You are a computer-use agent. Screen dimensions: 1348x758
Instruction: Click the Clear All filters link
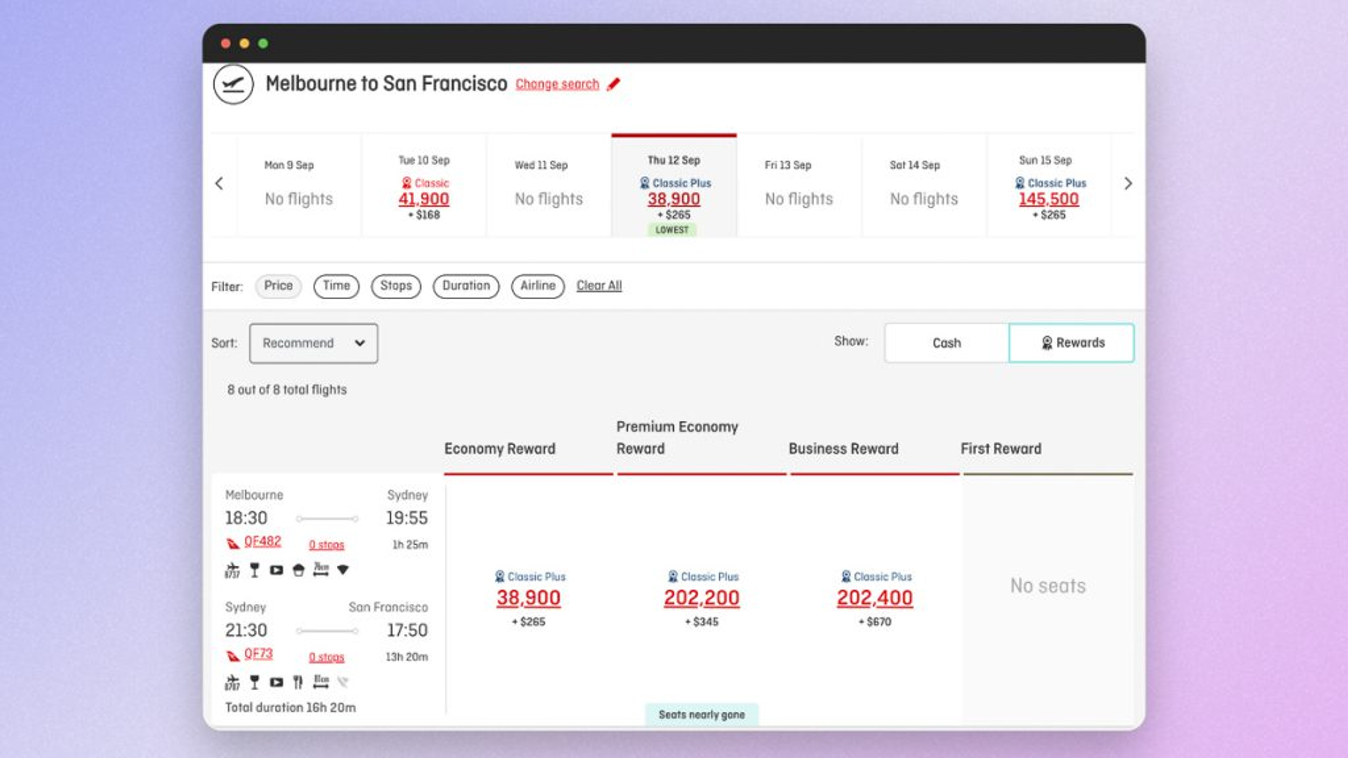pyautogui.click(x=599, y=286)
